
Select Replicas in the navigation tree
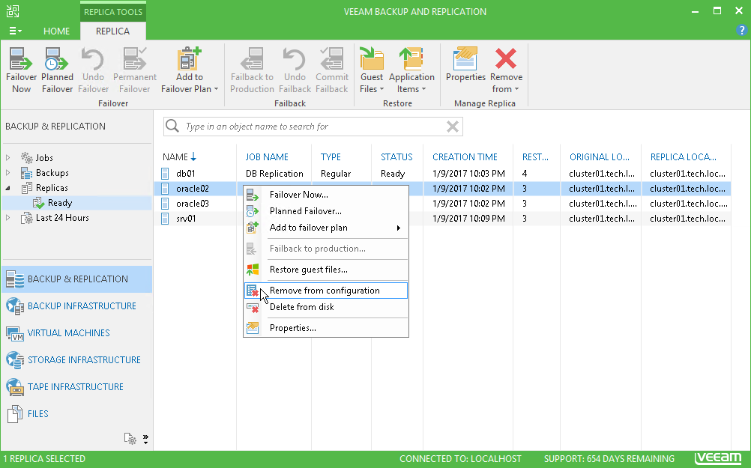52,188
